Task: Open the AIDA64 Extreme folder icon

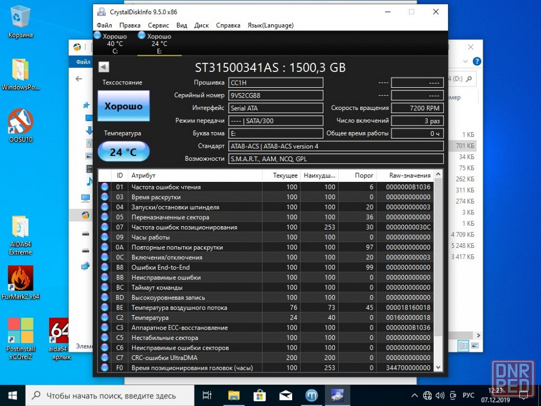Action: 21,235
